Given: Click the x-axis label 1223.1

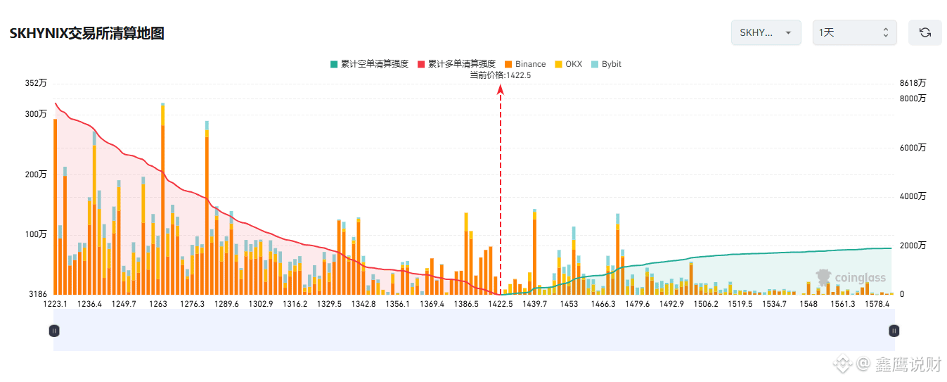Looking at the screenshot, I should coord(56,304).
